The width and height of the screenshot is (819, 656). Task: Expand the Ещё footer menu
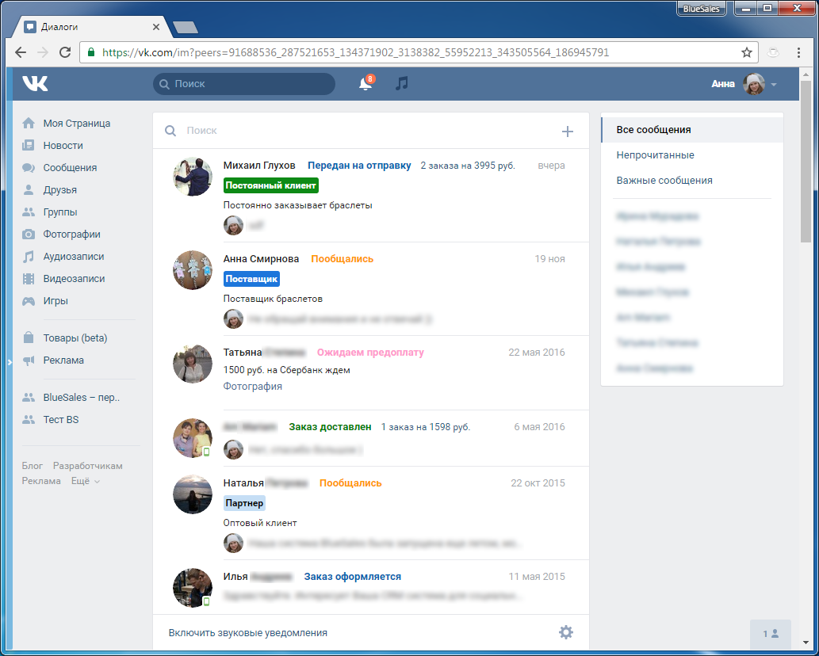pos(85,481)
